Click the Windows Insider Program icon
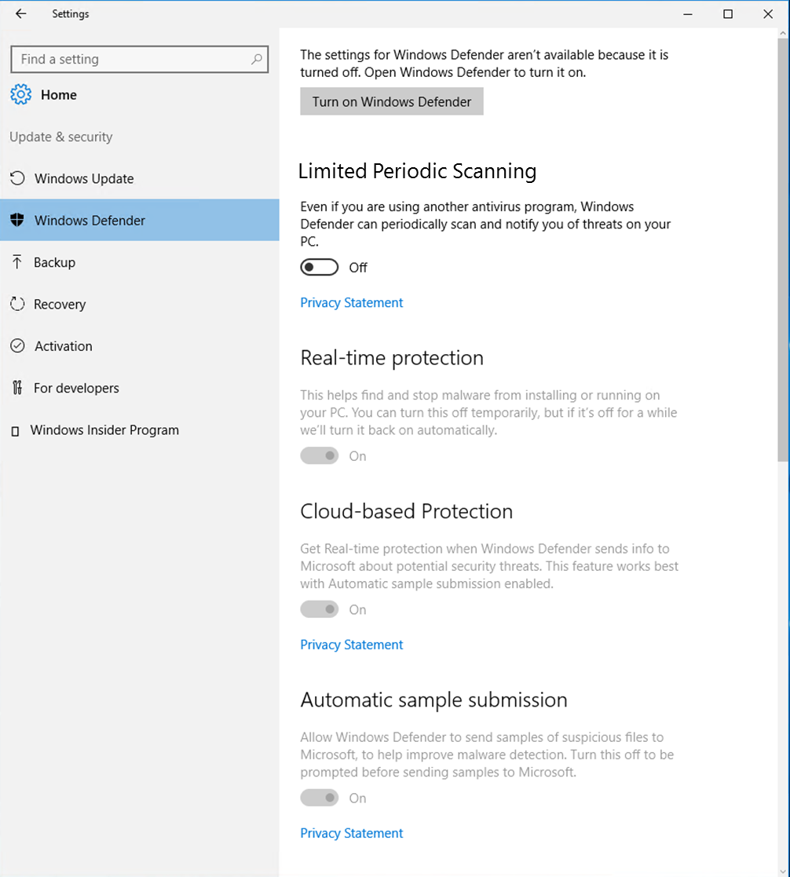 coord(16,431)
